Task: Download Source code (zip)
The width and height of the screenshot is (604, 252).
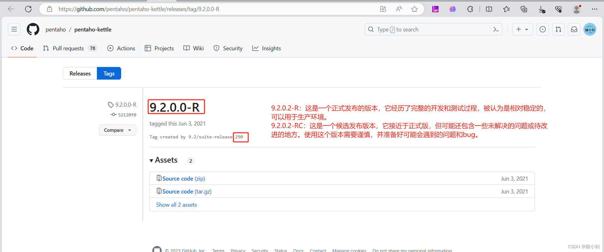Action: pyautogui.click(x=184, y=179)
